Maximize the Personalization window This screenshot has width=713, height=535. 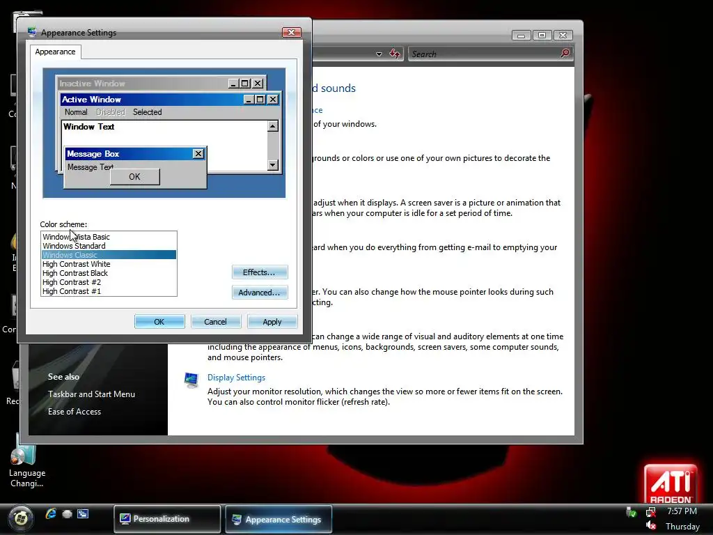542,35
